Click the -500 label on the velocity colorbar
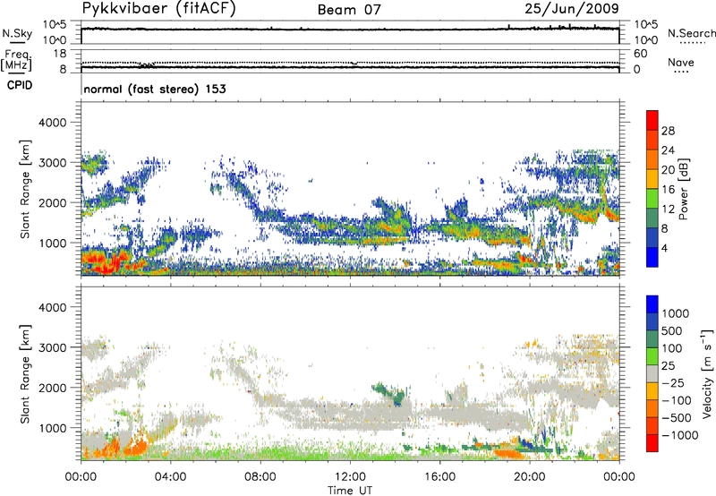The height and width of the screenshot is (496, 716). click(x=676, y=418)
